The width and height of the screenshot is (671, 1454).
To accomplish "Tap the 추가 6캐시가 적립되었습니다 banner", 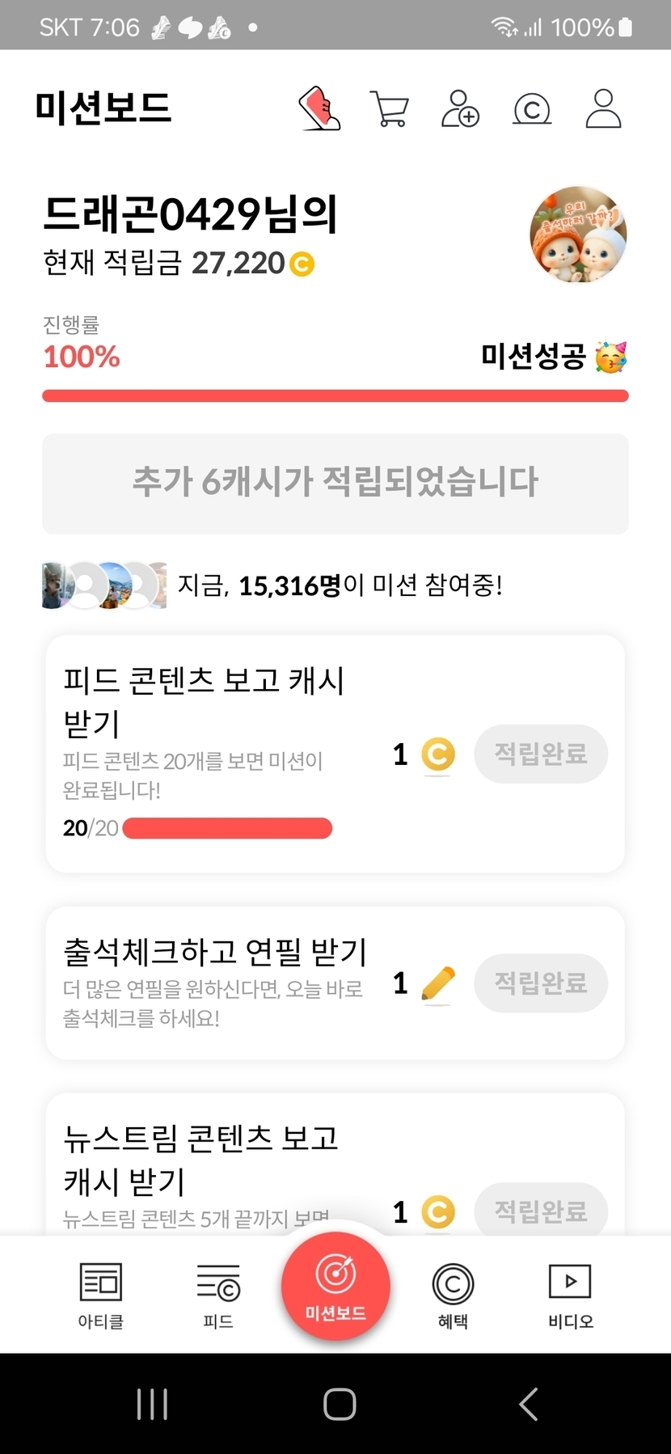I will tap(335, 483).
